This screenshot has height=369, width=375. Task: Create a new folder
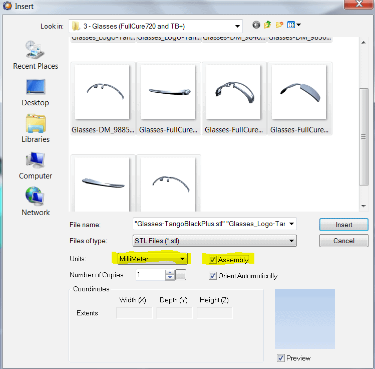click(279, 25)
